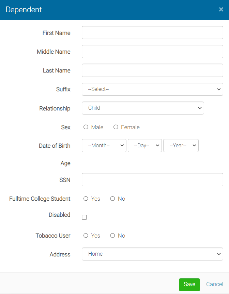Select Yes for Tobacco User
Screen dimensions: 229x294
(x=86, y=235)
